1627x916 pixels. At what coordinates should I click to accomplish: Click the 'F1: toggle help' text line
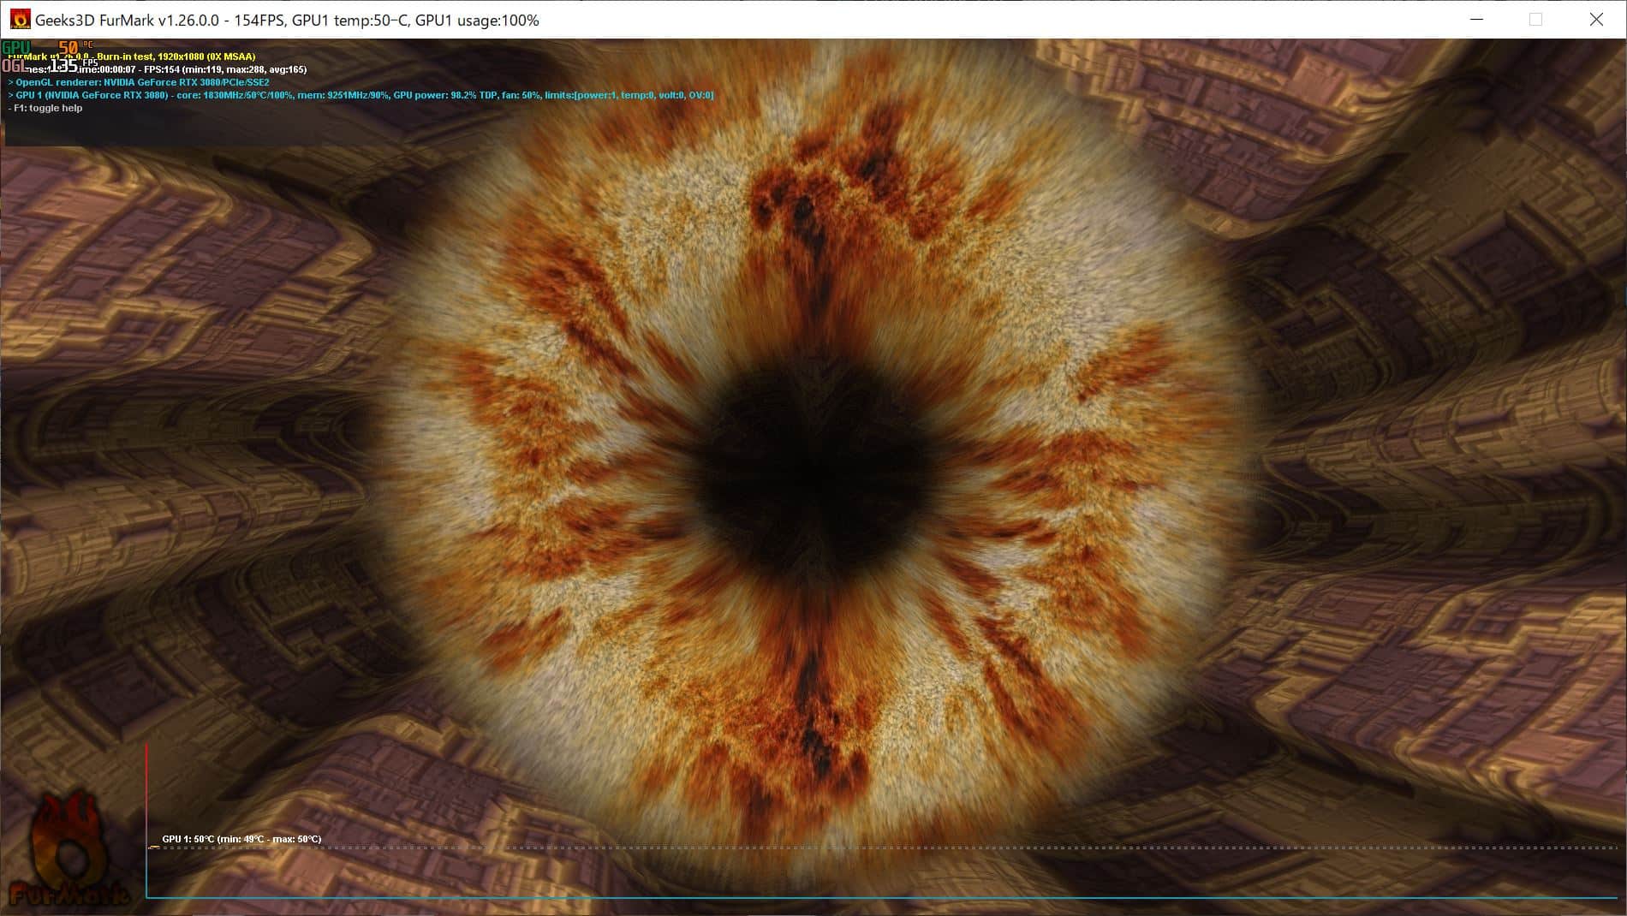pos(45,109)
